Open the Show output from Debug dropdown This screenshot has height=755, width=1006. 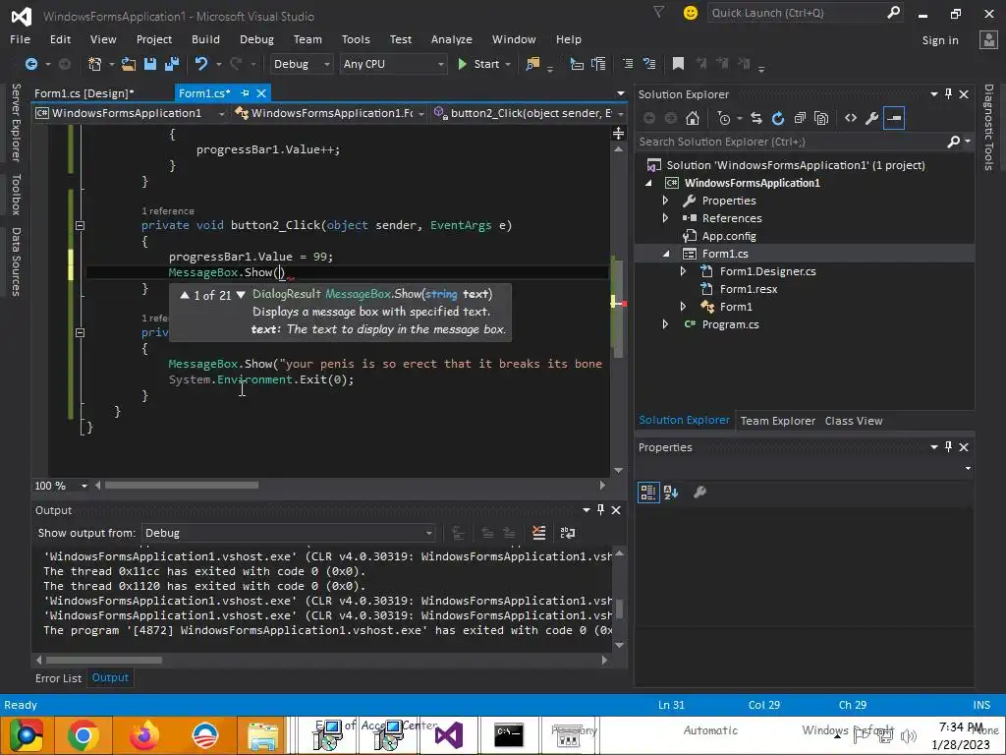tap(289, 533)
